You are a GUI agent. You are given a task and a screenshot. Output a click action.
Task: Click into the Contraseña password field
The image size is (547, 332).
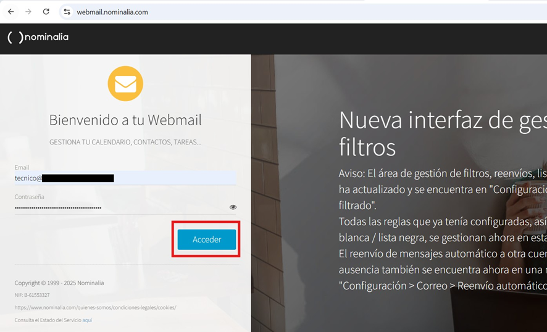click(117, 208)
